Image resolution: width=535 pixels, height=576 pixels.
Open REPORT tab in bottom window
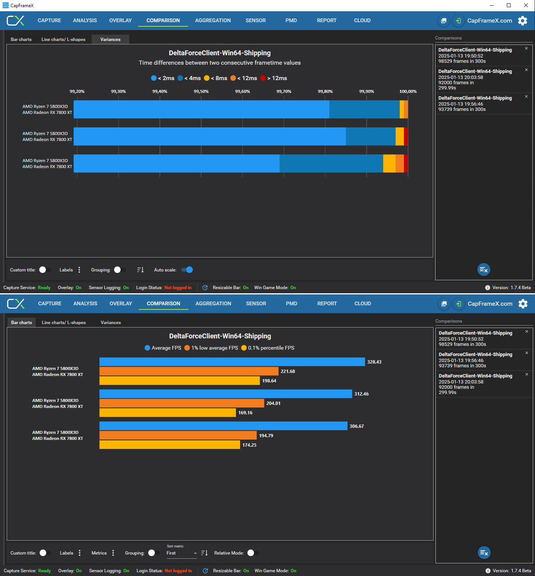327,304
